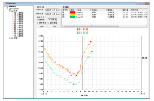
Task: Select the 3B温度值 curve icon
Action: tap(15, 28)
